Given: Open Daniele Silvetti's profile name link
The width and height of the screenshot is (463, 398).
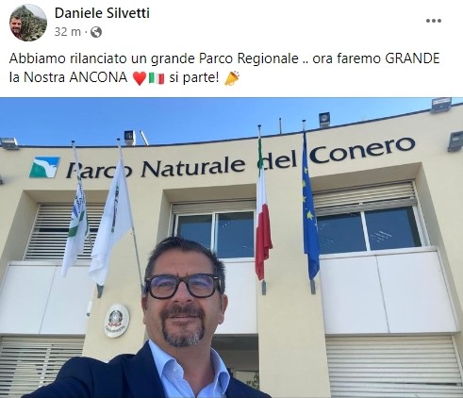Looking at the screenshot, I should [x=102, y=13].
